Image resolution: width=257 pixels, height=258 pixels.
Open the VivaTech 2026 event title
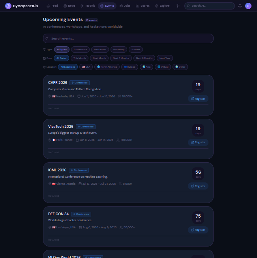[x=60, y=127]
